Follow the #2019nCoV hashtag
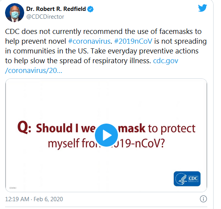Viewport: 221px width, 209px height. point(133,41)
